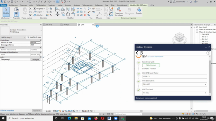
Task: Toggle the Propriétés palette button
Action: [17, 14]
